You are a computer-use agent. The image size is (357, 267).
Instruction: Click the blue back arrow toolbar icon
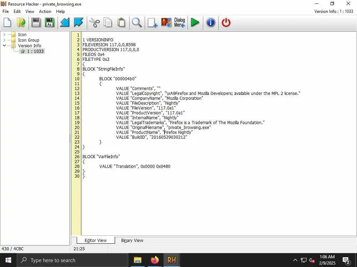pyautogui.click(x=64, y=23)
